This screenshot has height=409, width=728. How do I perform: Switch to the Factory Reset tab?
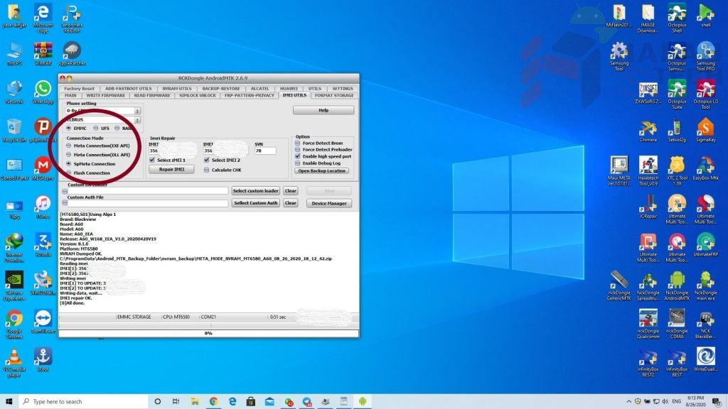pos(79,89)
